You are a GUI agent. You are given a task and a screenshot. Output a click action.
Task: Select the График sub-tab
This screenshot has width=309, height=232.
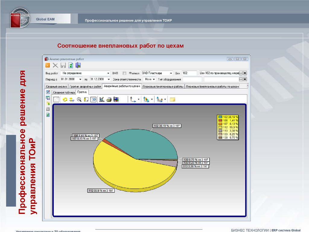[x=82, y=92]
